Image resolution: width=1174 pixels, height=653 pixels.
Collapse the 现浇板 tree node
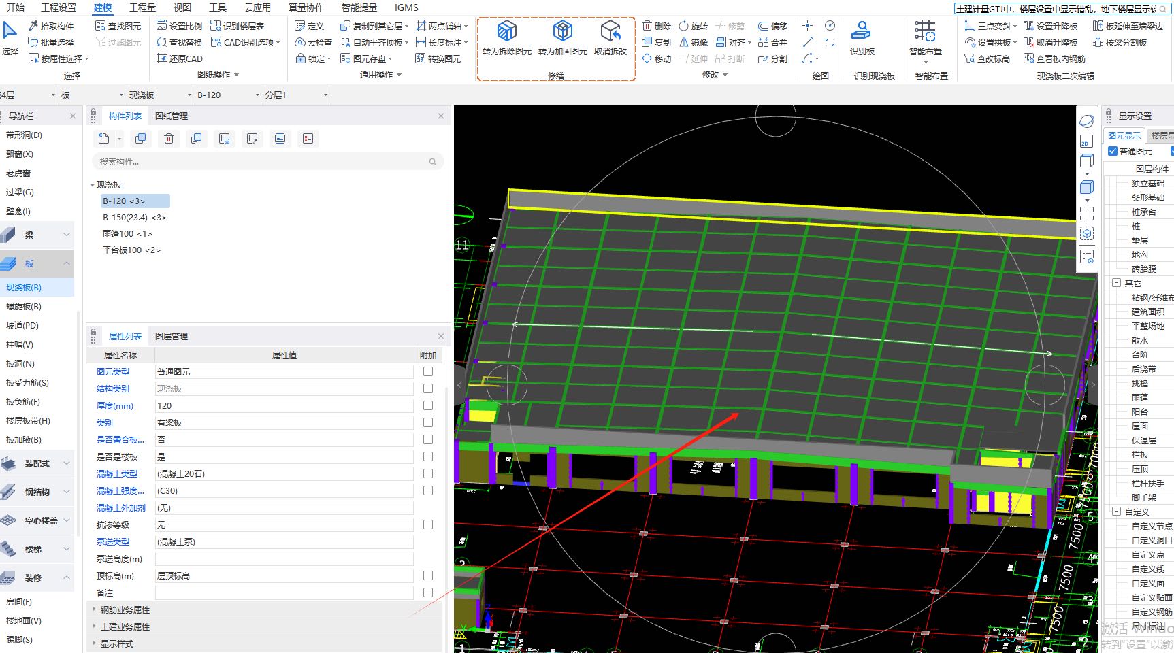pos(92,185)
